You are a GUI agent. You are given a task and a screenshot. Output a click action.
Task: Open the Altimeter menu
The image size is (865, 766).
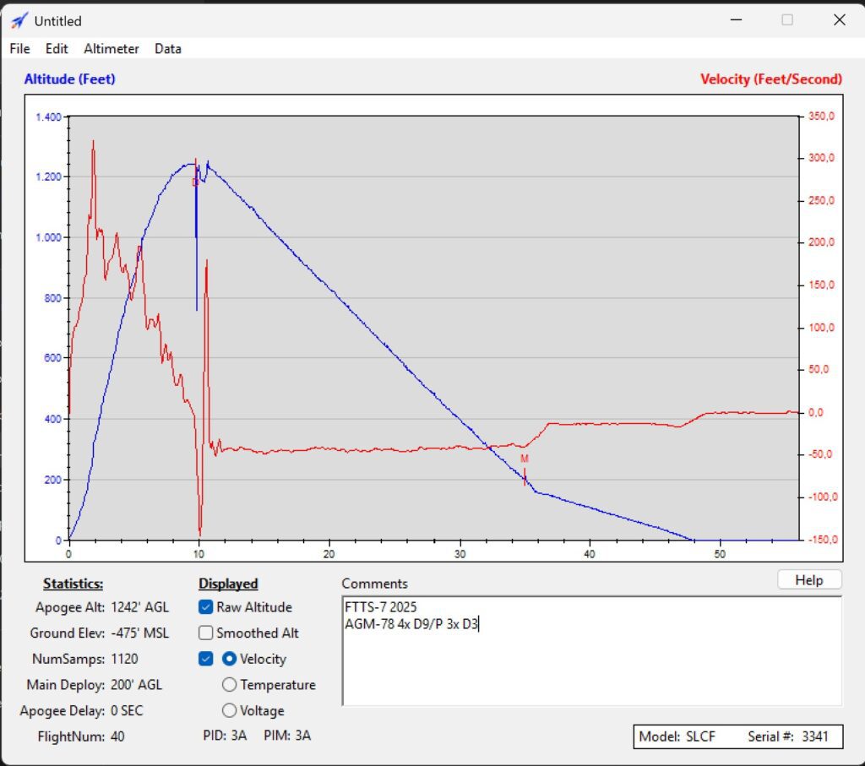[112, 49]
